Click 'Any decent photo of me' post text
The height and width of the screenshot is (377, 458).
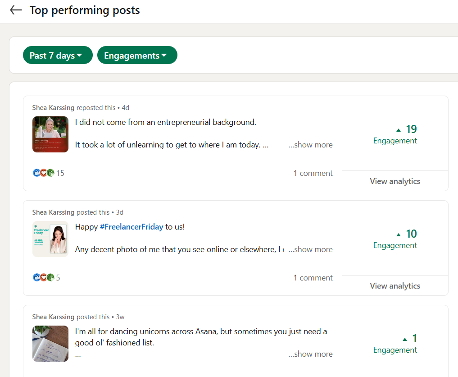pos(179,249)
